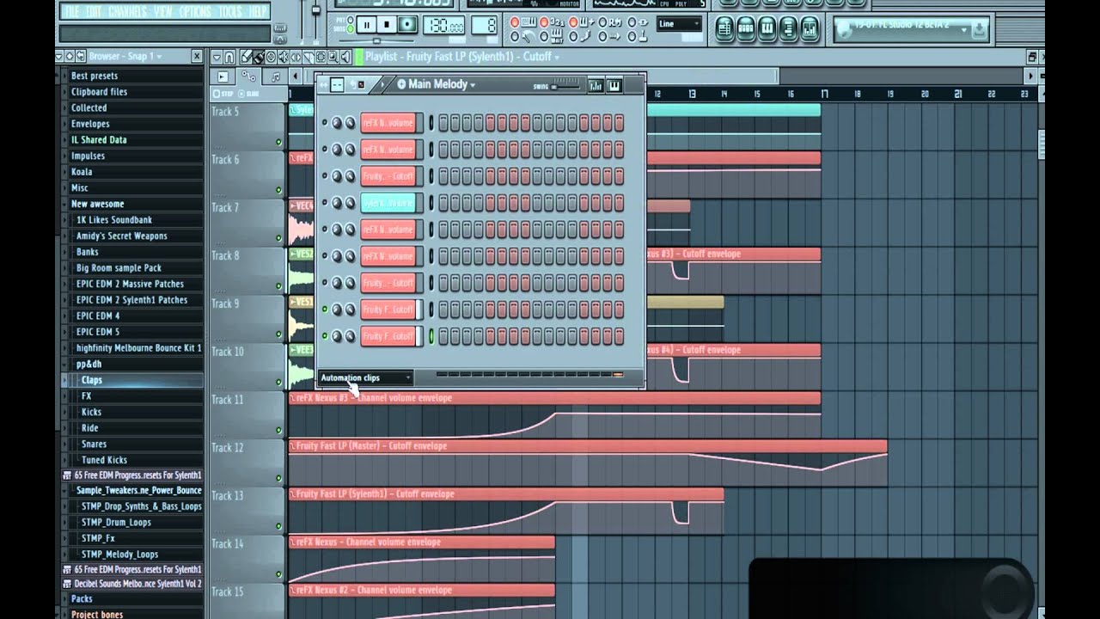Open the TOOLS menu
This screenshot has width=1100, height=619.
pos(231,11)
